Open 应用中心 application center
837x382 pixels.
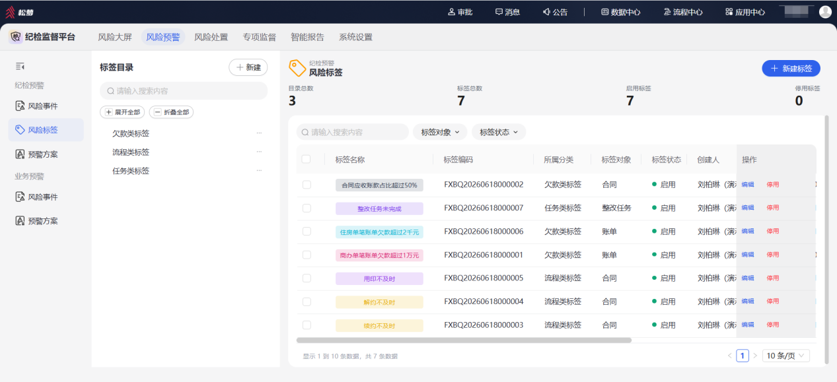[745, 12]
